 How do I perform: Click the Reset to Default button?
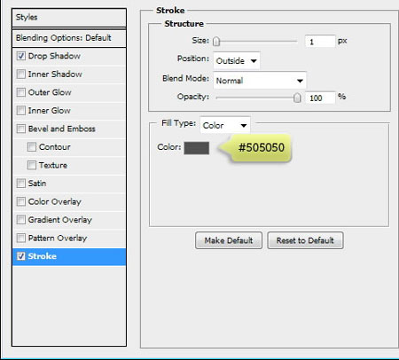(x=305, y=240)
